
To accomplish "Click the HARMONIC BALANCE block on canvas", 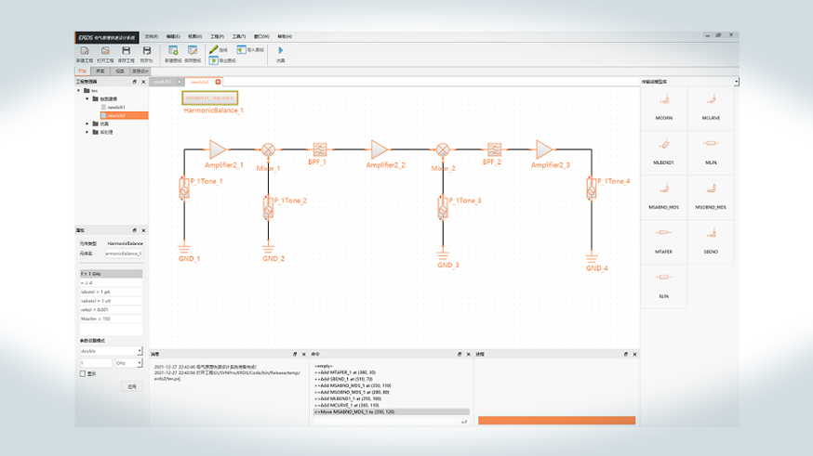I will click(x=210, y=98).
